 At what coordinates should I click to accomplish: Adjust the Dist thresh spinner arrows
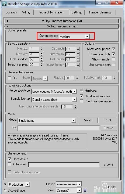click(78, 59)
